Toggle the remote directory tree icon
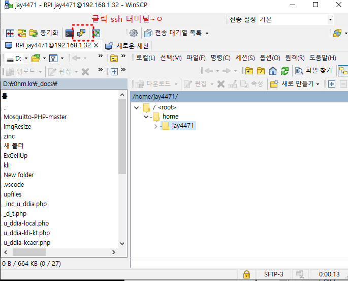348x281 pixels. [x=343, y=71]
